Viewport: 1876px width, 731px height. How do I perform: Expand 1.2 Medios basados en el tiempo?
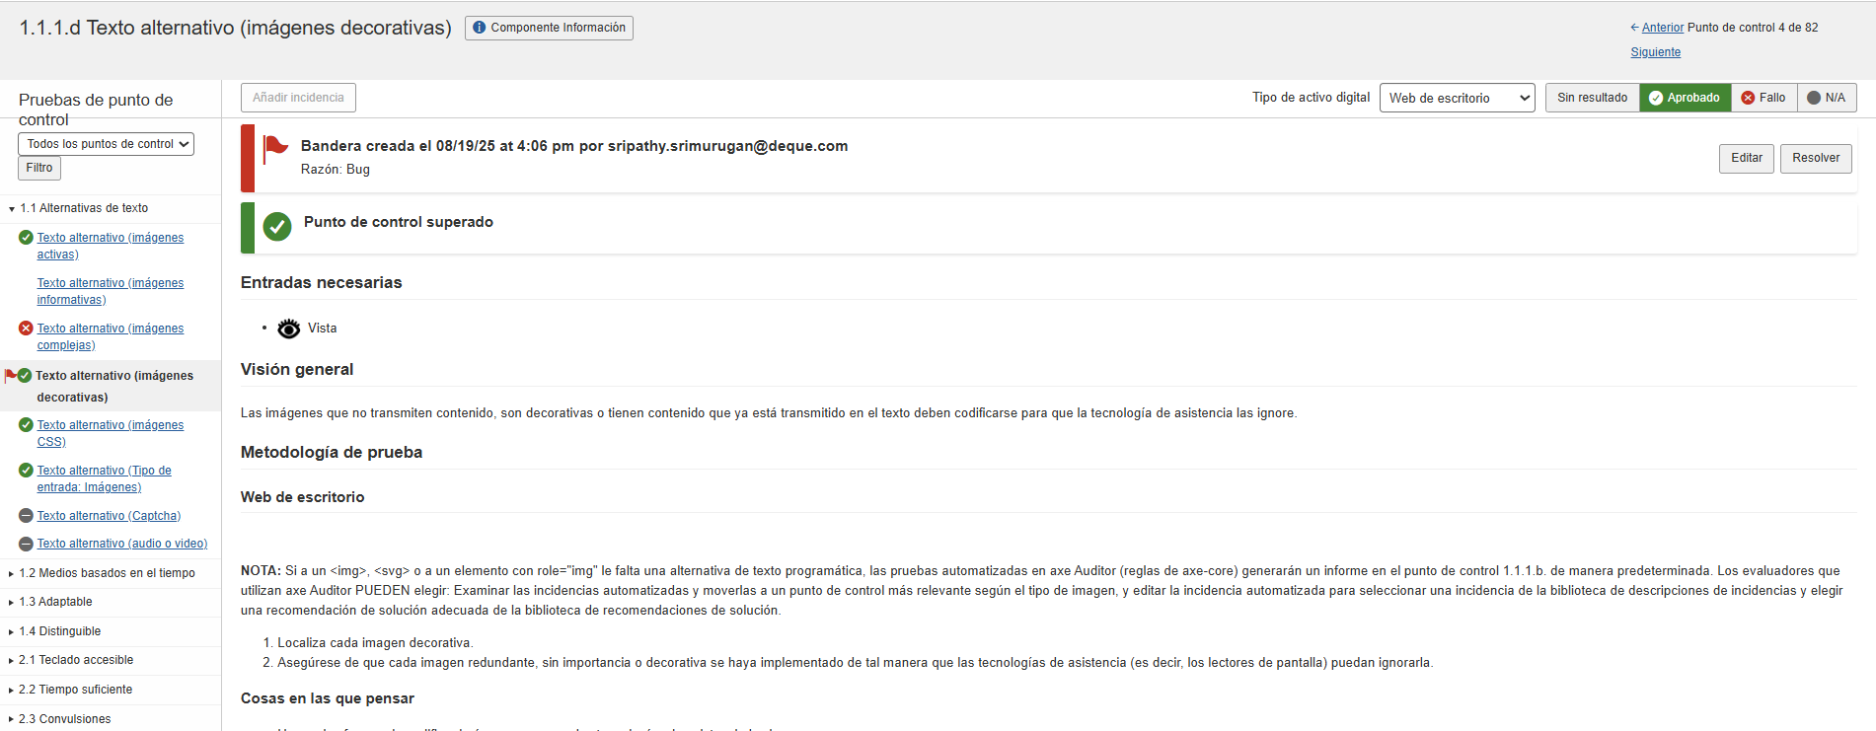(107, 573)
